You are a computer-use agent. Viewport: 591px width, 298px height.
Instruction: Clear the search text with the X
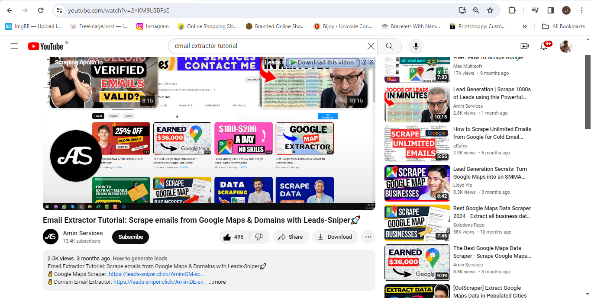coord(371,46)
